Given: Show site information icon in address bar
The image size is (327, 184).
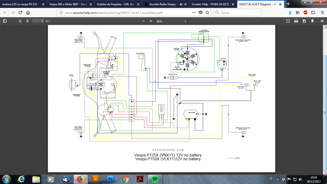Looking at the screenshot, I should click(61, 12).
